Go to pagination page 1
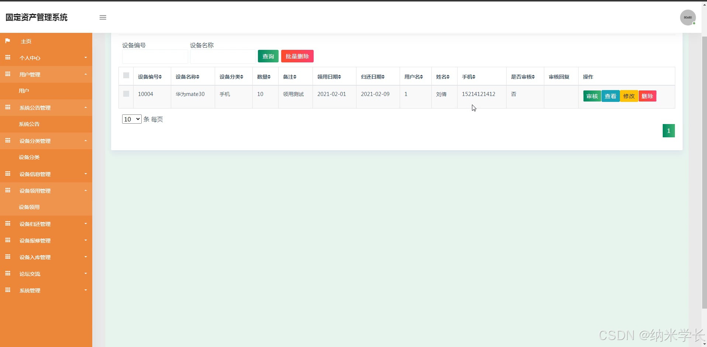 pos(669,131)
